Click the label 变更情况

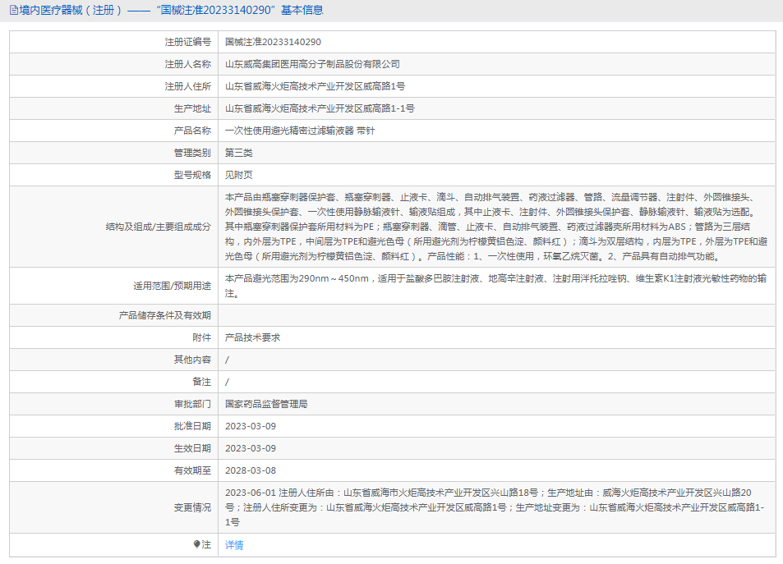(x=193, y=507)
